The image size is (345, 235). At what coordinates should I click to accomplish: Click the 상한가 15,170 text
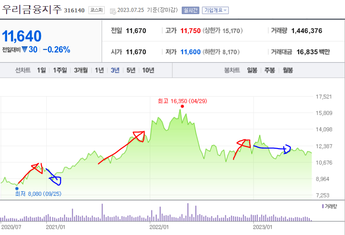[x=223, y=31]
